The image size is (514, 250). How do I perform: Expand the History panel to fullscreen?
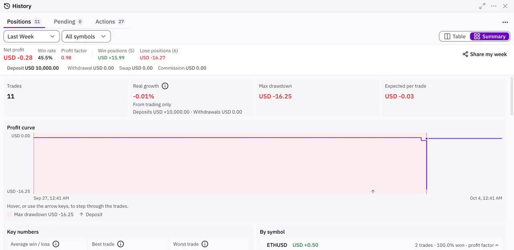coord(482,6)
